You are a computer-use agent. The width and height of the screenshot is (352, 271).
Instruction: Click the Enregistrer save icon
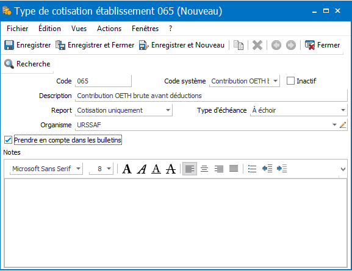click(x=9, y=45)
